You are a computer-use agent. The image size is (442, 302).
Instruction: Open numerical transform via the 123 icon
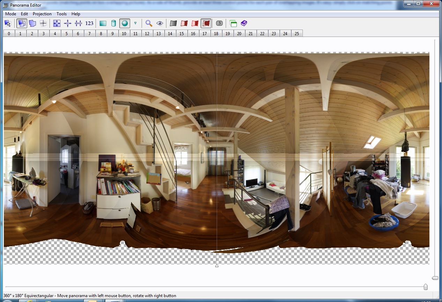point(89,23)
